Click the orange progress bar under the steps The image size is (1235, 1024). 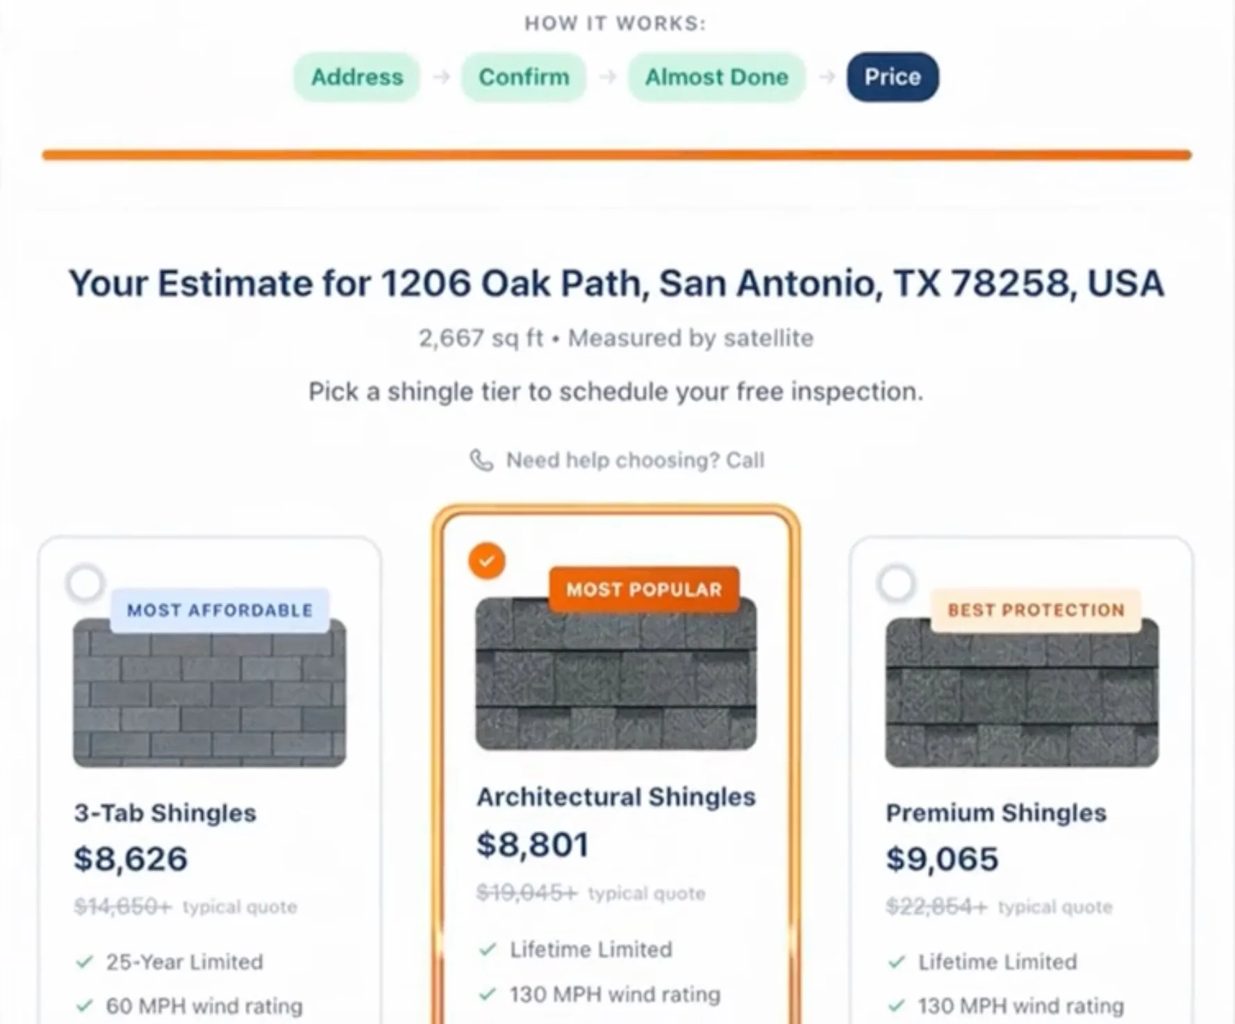pyautogui.click(x=617, y=154)
